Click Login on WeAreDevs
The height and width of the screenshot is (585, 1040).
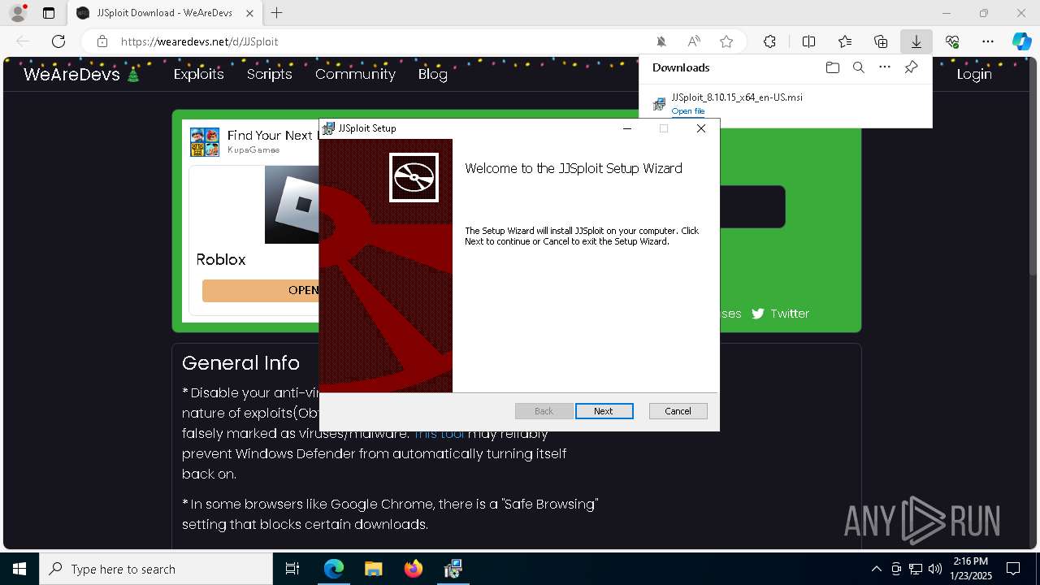point(974,74)
